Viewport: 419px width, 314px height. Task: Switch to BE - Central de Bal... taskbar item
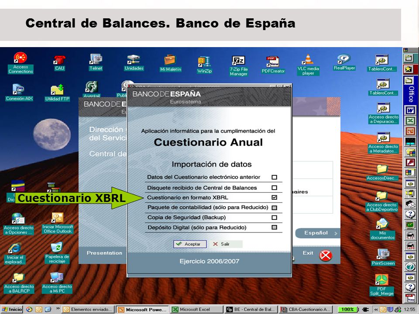coord(251,310)
